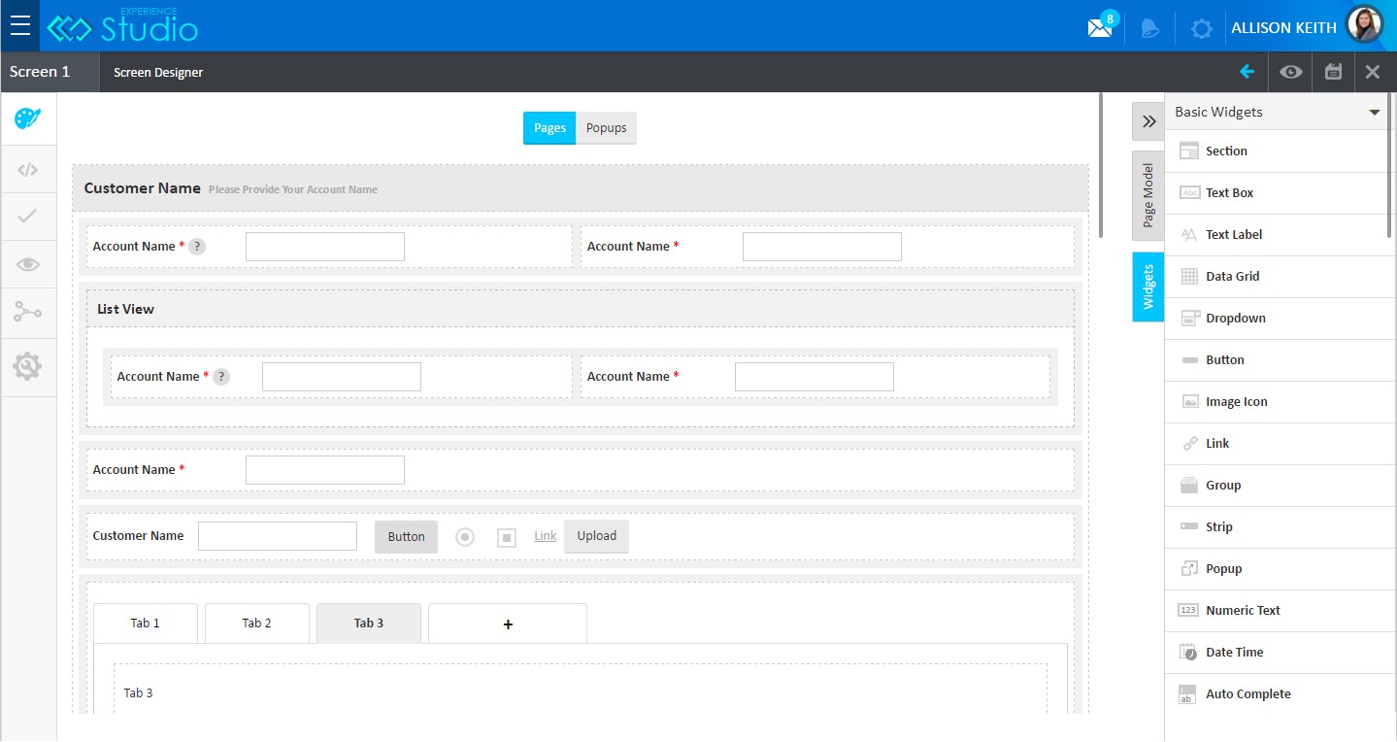The image size is (1397, 742).
Task: Toggle preview eye icon in top toolbar
Action: [x=1290, y=72]
